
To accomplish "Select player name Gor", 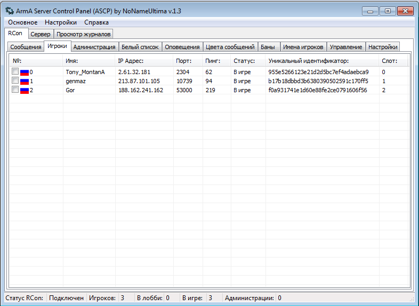I will point(70,90).
